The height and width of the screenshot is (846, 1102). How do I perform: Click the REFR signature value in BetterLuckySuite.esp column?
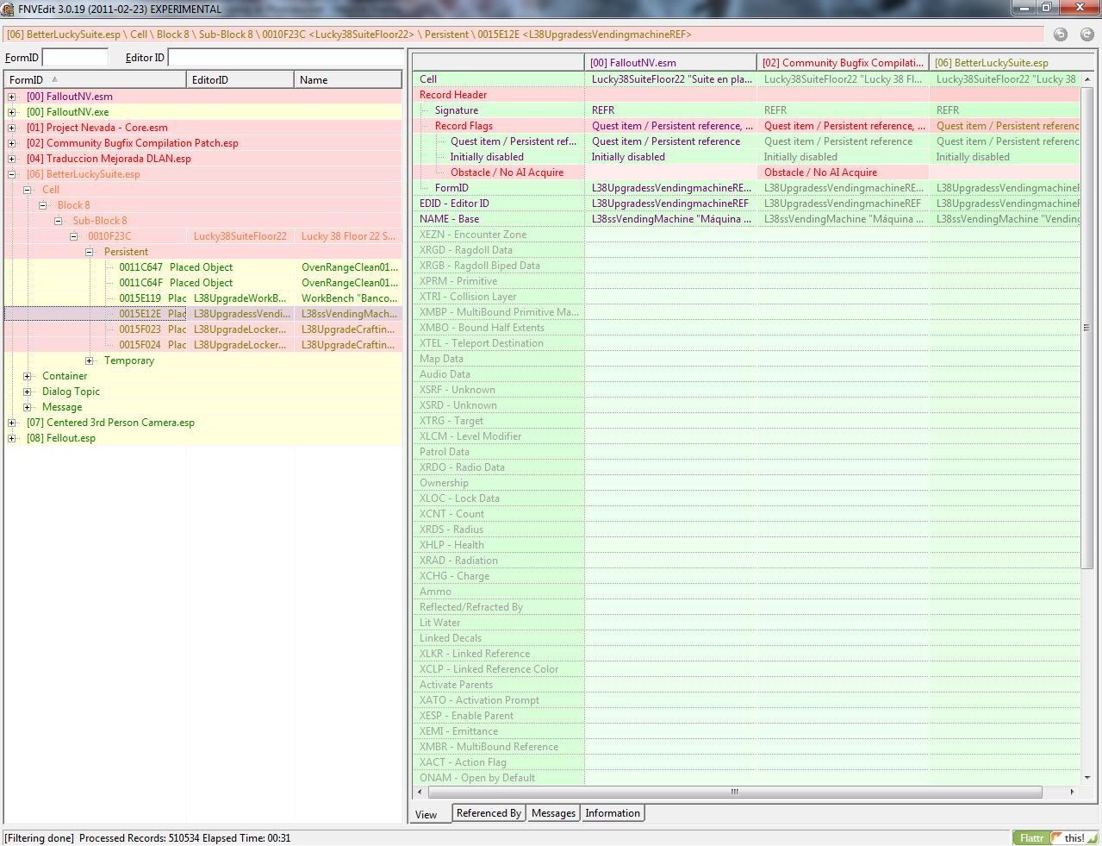coord(948,110)
